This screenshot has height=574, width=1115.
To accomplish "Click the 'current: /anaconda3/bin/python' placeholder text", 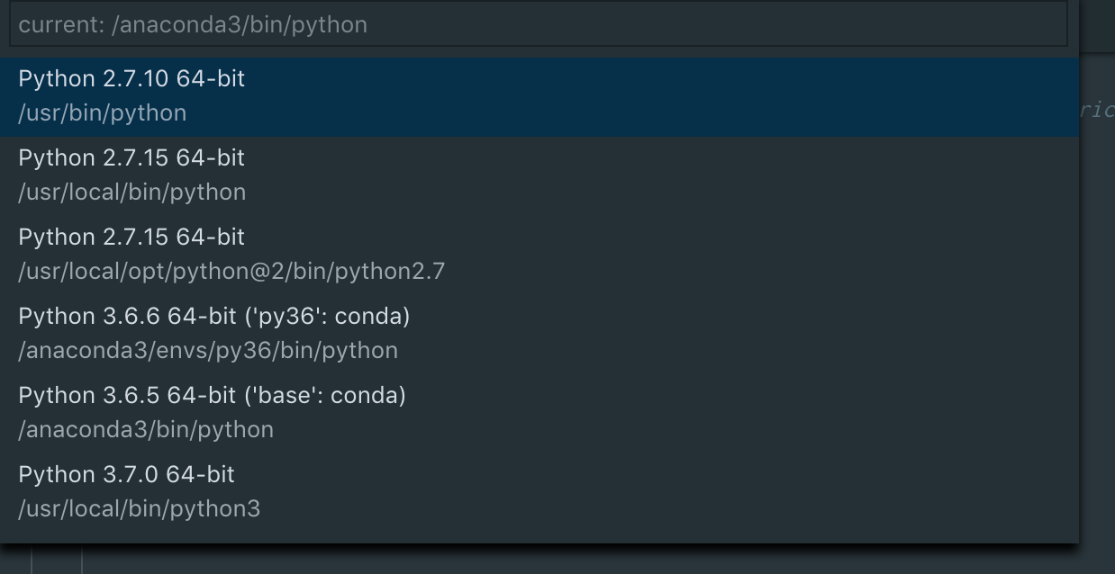I will pos(193,25).
